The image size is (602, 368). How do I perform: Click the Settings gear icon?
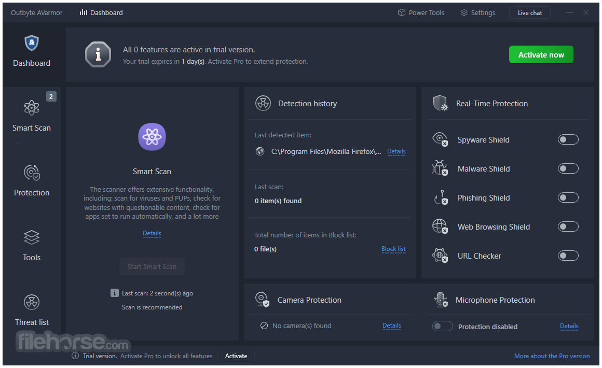click(x=464, y=12)
